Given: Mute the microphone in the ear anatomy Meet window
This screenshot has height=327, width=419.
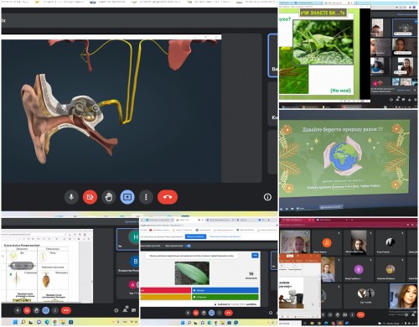Looking at the screenshot, I should tap(71, 197).
